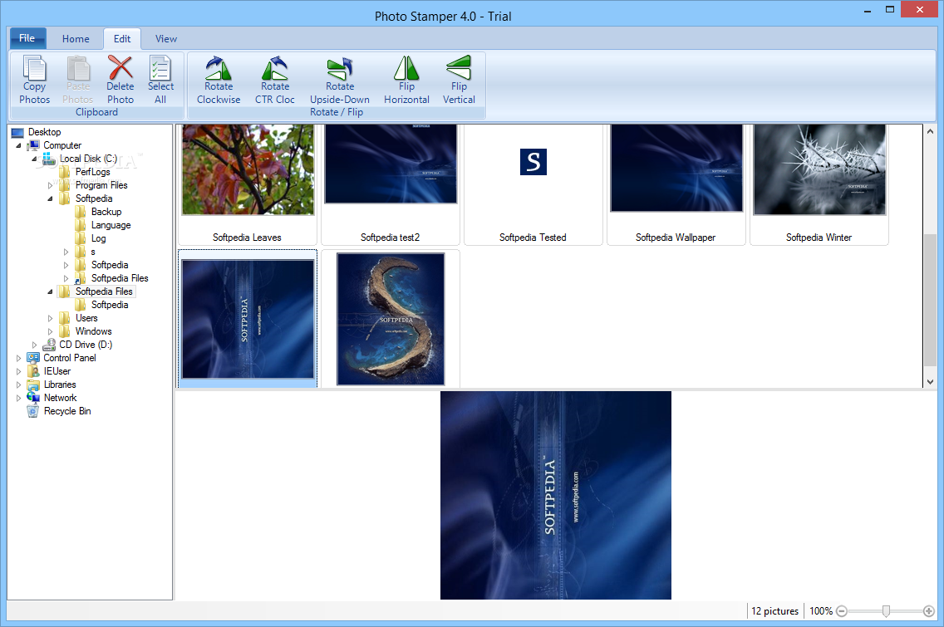Click the Delete Photo red X icon

120,67
